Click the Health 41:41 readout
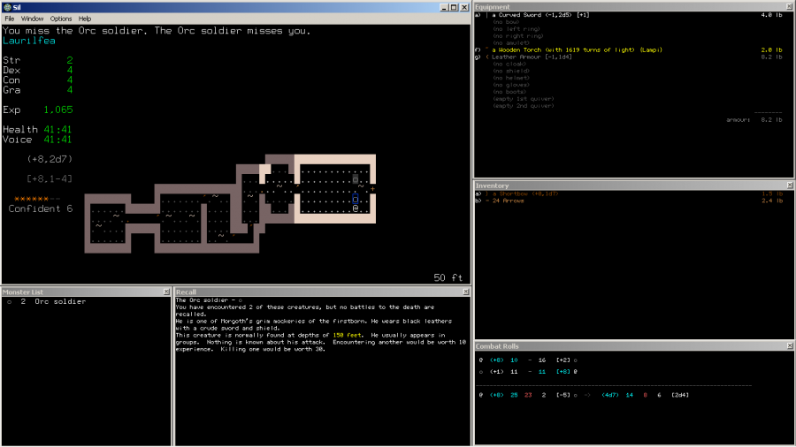 tap(37, 130)
